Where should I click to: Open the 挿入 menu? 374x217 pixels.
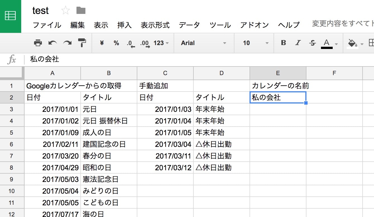[124, 25]
